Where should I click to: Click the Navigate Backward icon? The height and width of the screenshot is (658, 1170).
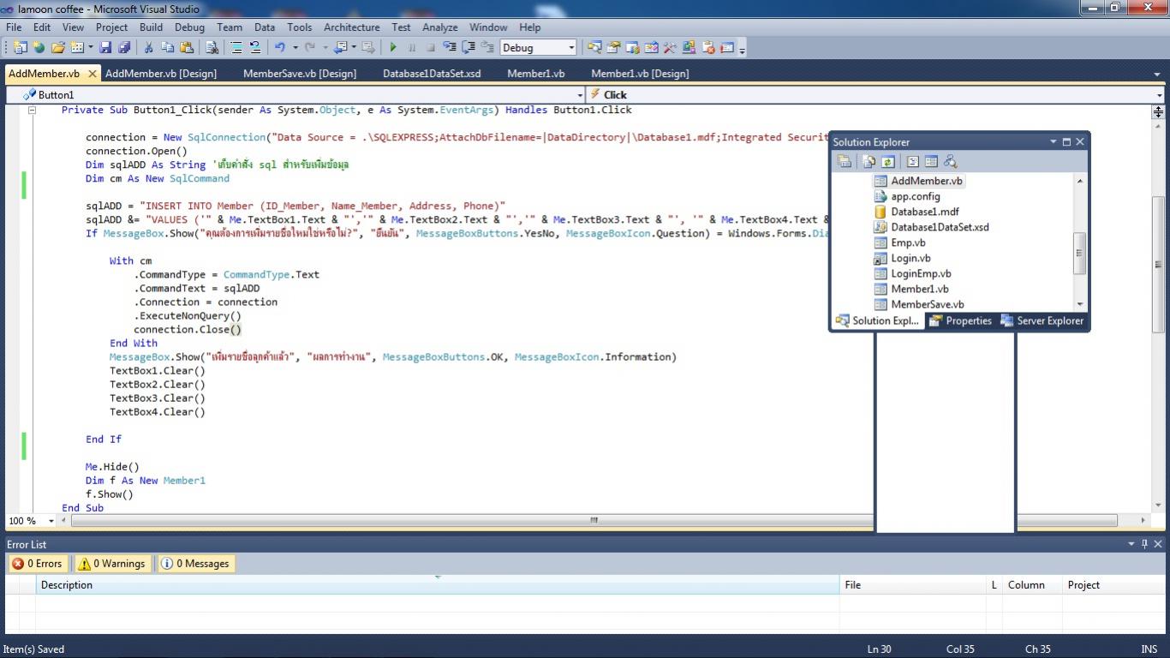point(339,48)
